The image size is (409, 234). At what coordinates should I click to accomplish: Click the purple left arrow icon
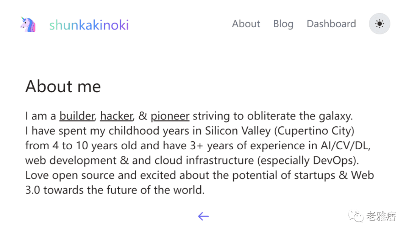pos(203,216)
